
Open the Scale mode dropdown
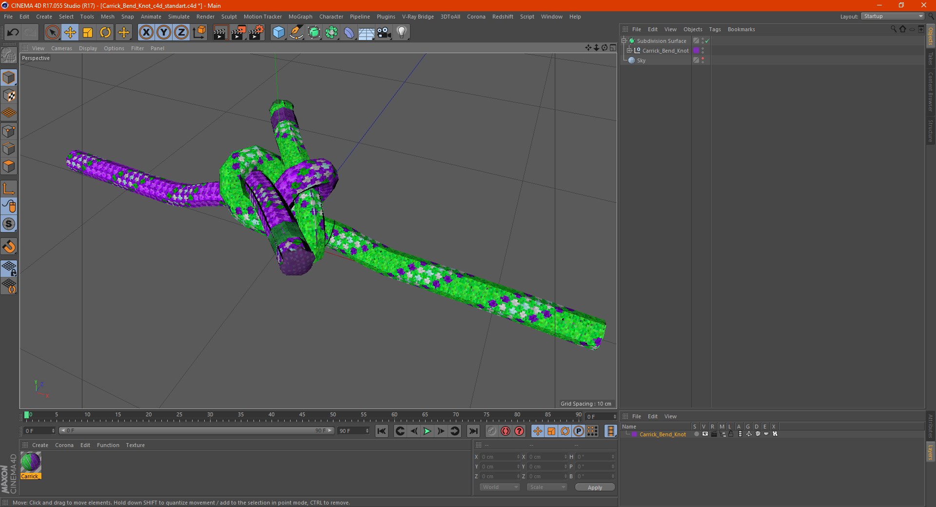[x=546, y=487]
